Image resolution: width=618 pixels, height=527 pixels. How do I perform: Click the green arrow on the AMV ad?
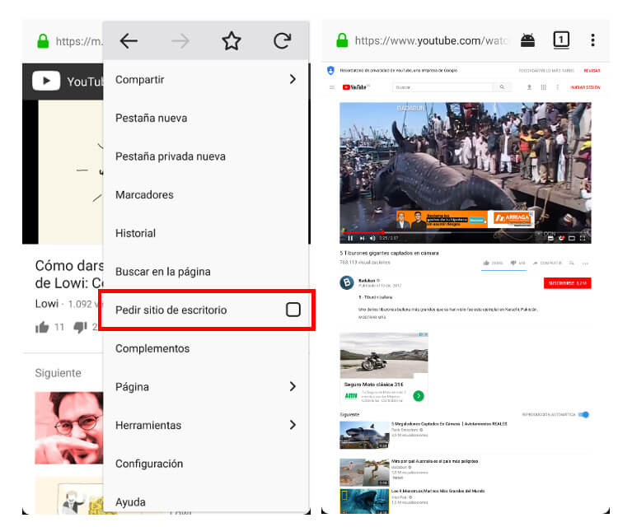[x=419, y=396]
